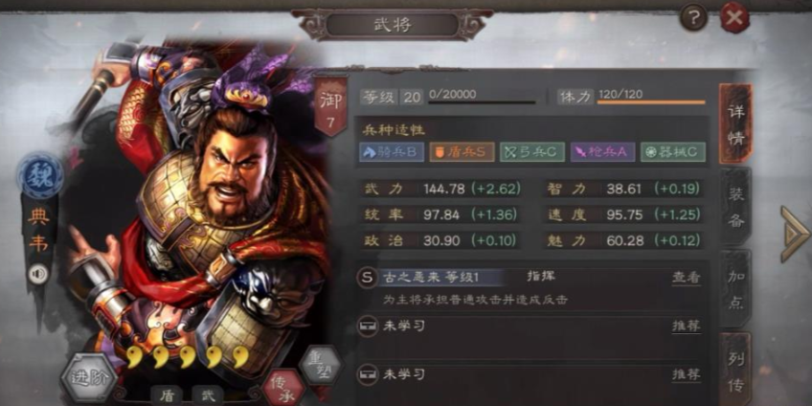Select the 盾兵S troop aptitude badge

462,151
